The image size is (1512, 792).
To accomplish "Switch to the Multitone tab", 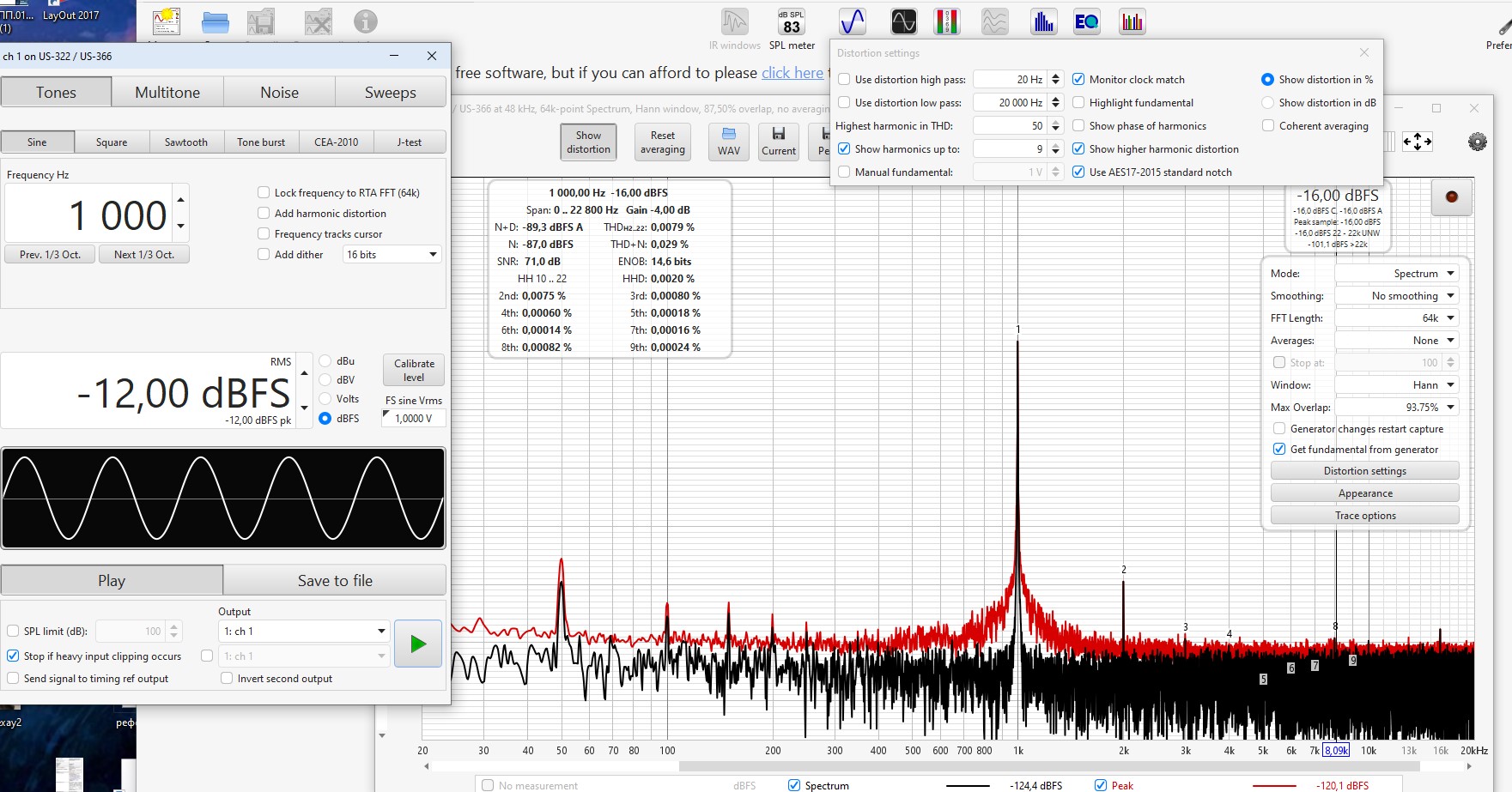I will pos(167,93).
